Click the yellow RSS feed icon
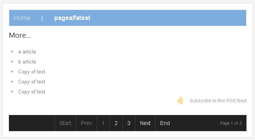 (x=180, y=101)
